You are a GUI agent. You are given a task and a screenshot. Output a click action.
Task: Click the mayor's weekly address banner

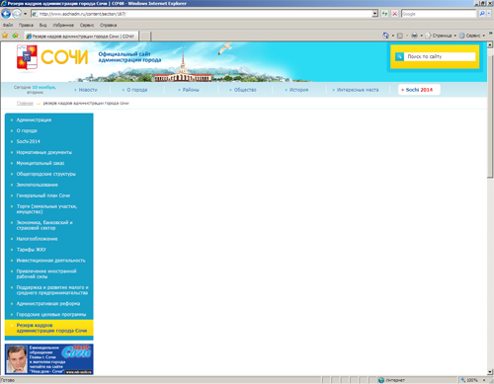coord(49,359)
